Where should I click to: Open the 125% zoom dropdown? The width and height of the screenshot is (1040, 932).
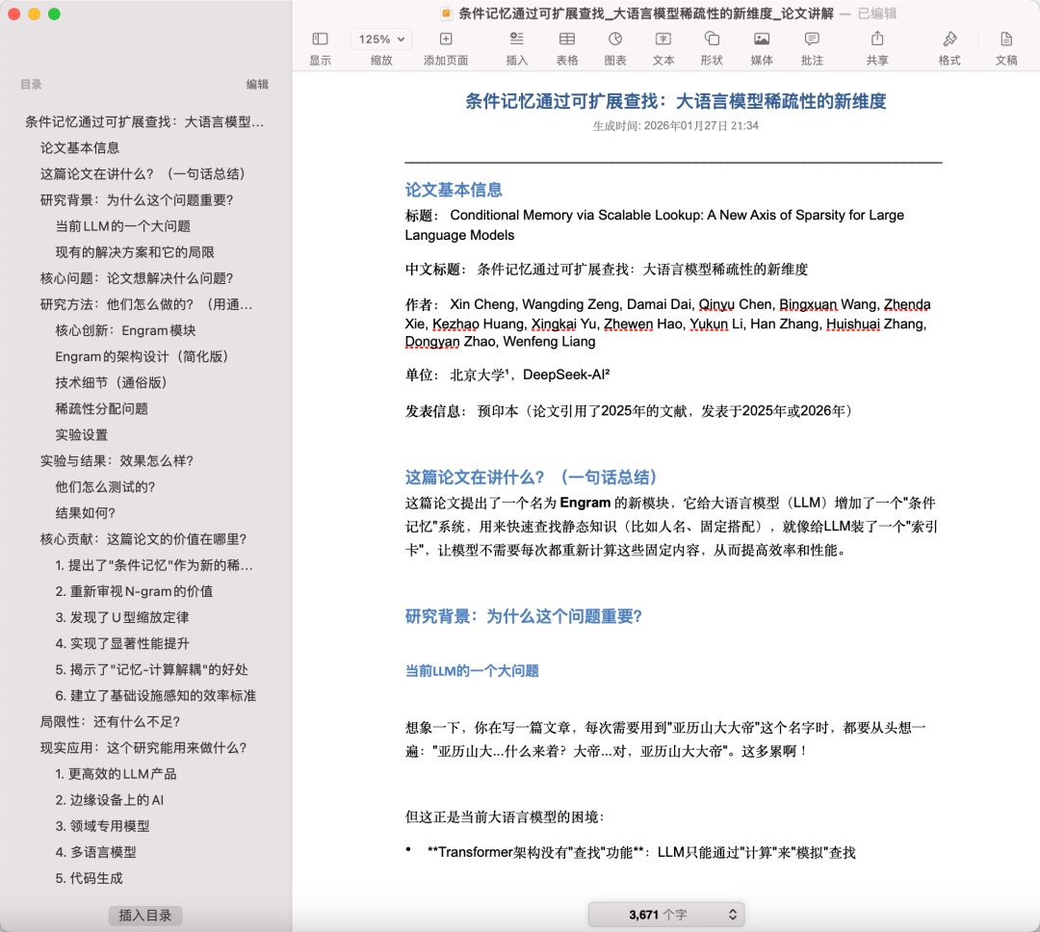point(380,39)
